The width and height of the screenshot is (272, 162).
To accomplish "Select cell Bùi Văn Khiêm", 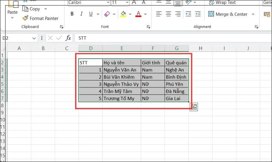I will pos(122,77).
